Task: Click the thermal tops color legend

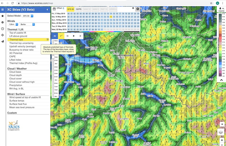Action: [220, 45]
